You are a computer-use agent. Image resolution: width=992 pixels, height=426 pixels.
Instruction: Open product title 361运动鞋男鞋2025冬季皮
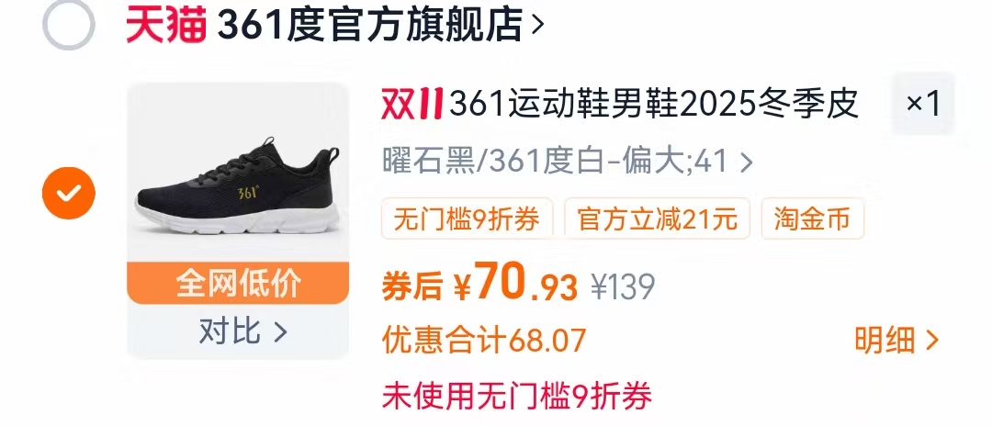(654, 105)
